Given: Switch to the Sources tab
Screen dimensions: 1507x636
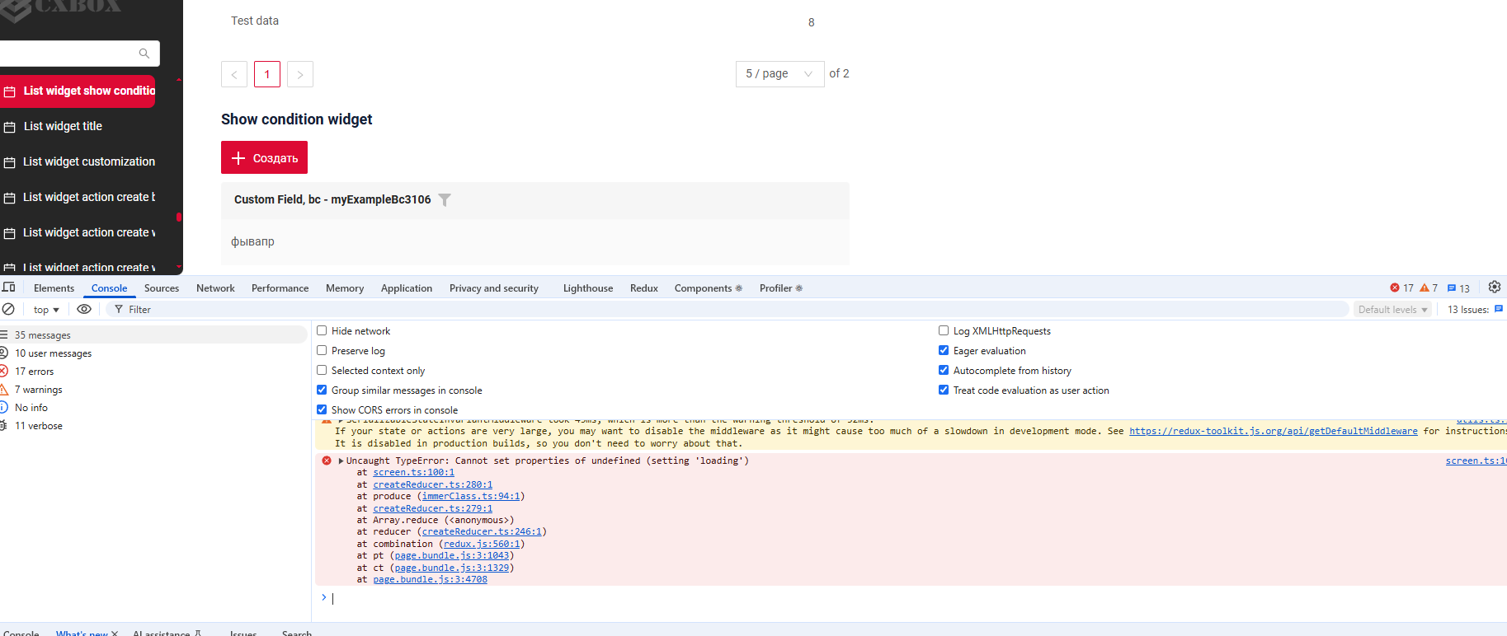Looking at the screenshot, I should 162,288.
